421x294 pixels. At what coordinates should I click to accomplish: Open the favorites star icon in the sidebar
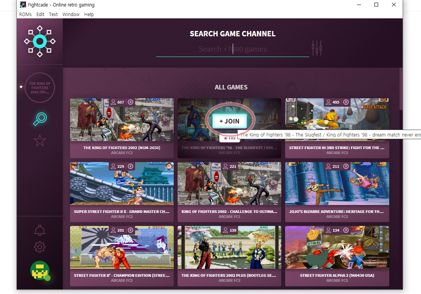pos(40,141)
